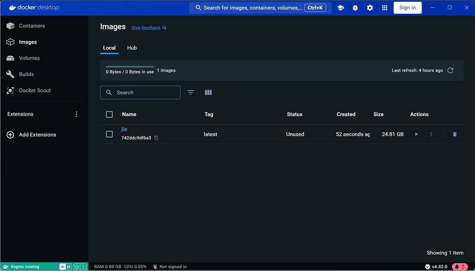Click the Troubleshoot bug icon
This screenshot has height=271, width=475.
tap(355, 8)
